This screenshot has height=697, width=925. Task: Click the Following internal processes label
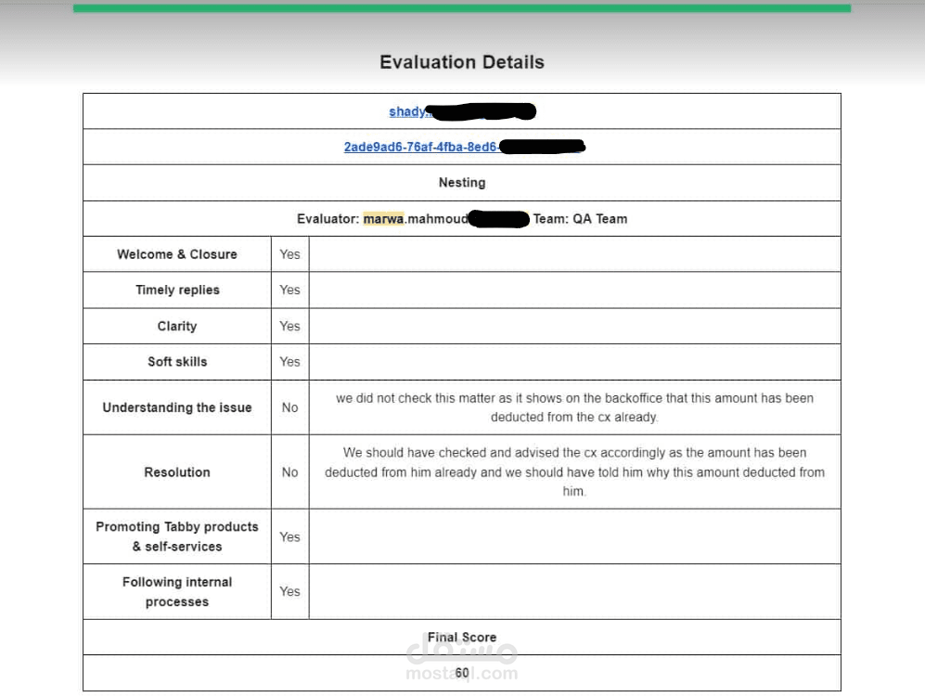177,592
